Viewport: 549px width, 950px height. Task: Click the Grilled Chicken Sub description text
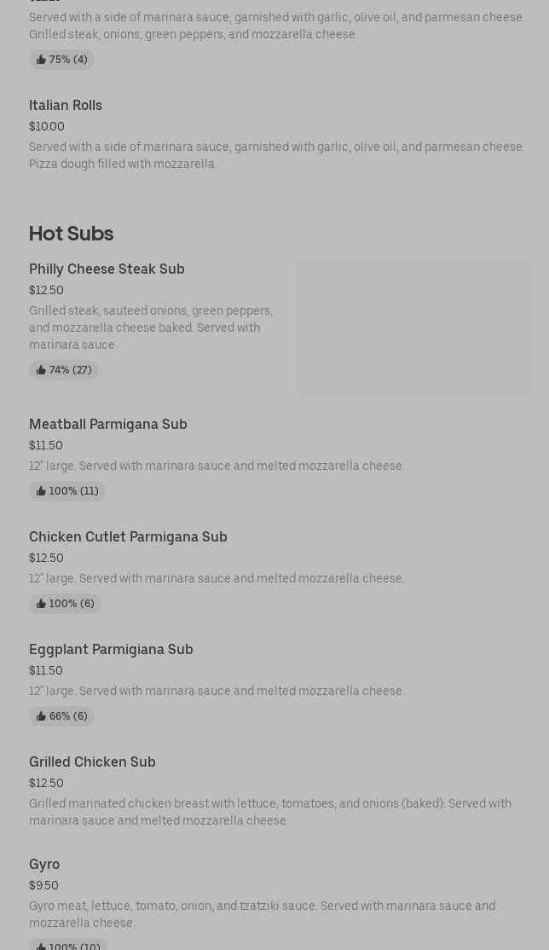269,812
